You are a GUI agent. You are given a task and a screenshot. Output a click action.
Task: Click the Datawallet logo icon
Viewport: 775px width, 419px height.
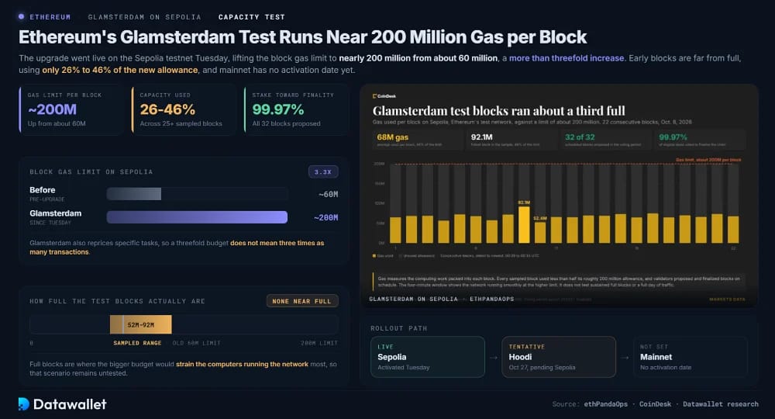24,403
